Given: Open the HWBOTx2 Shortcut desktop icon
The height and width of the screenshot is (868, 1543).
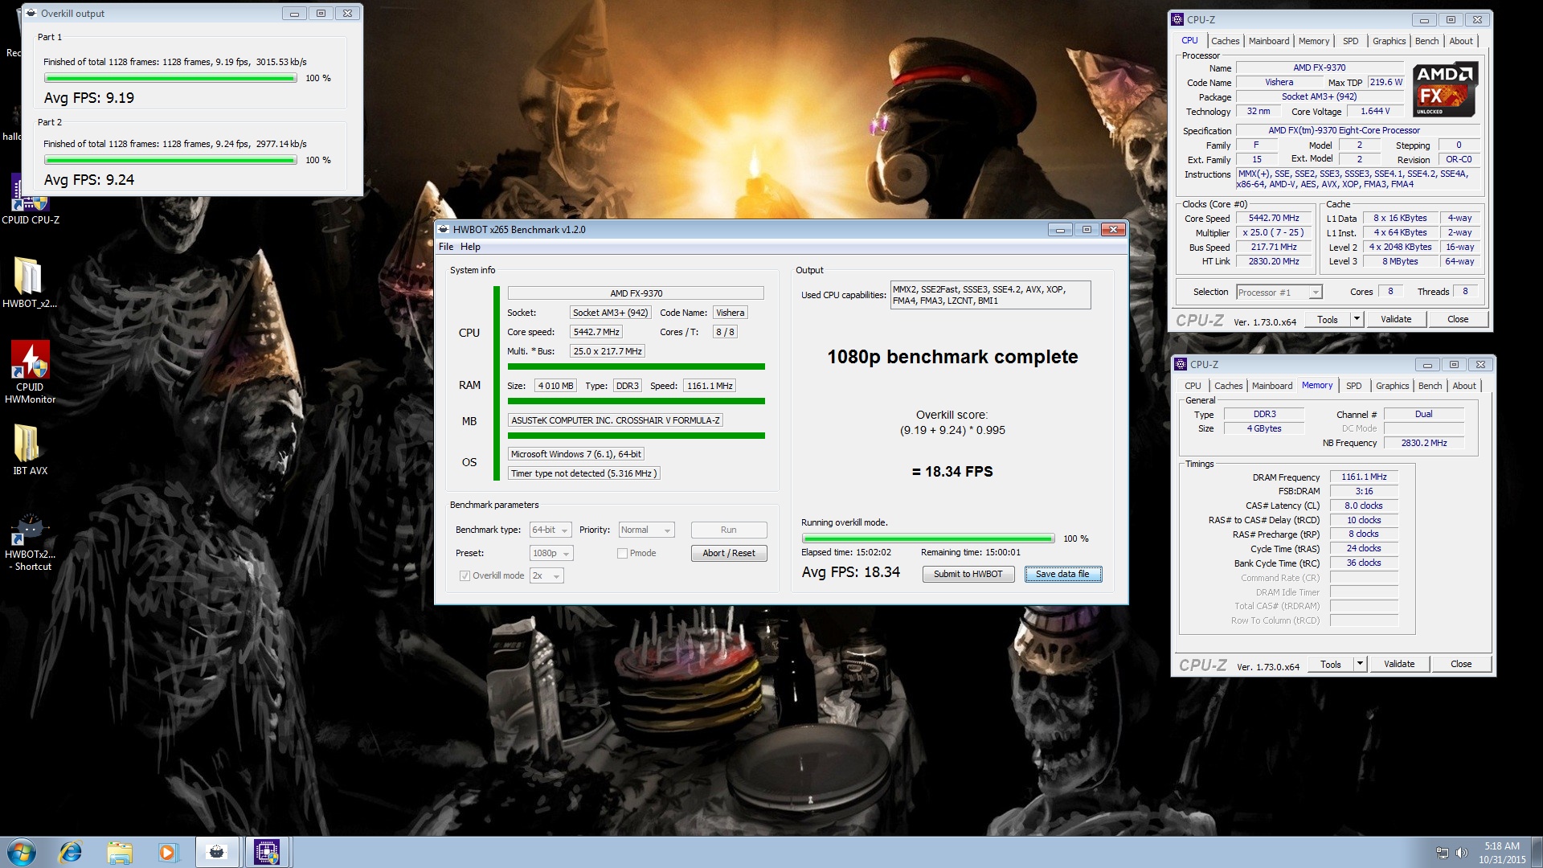Looking at the screenshot, I should point(30,542).
